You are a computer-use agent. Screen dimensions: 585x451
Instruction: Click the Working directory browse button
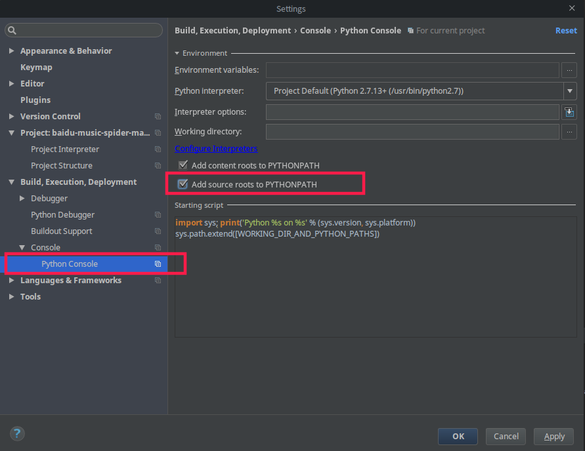(569, 132)
